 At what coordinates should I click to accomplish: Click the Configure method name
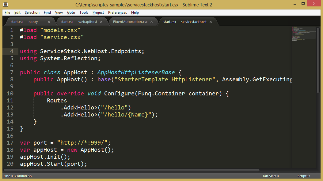(119, 94)
